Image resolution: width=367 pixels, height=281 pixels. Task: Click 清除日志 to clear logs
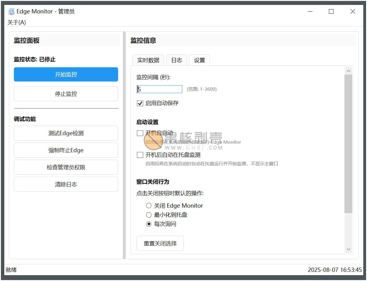click(66, 184)
